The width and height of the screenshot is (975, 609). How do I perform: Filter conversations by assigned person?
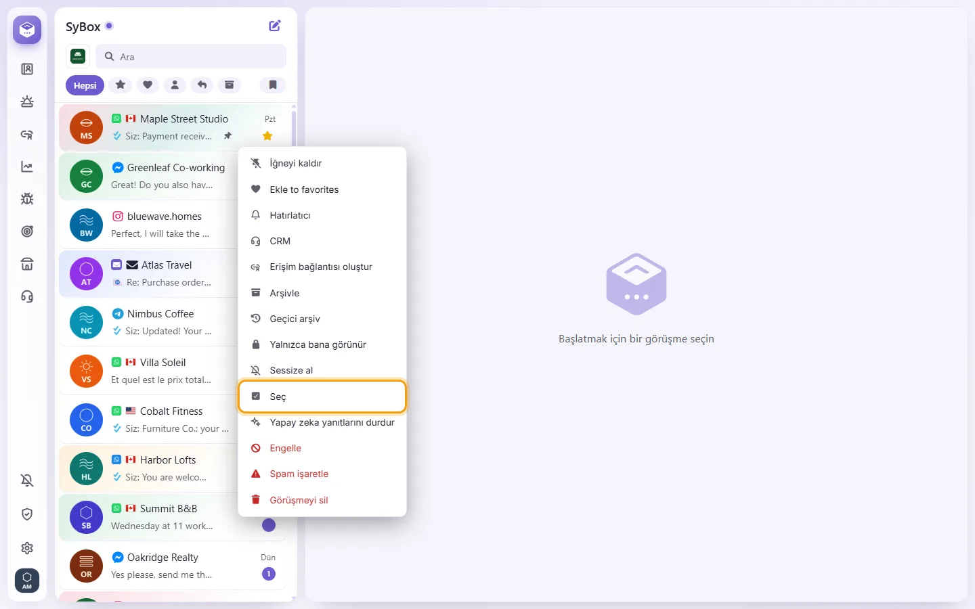click(175, 85)
